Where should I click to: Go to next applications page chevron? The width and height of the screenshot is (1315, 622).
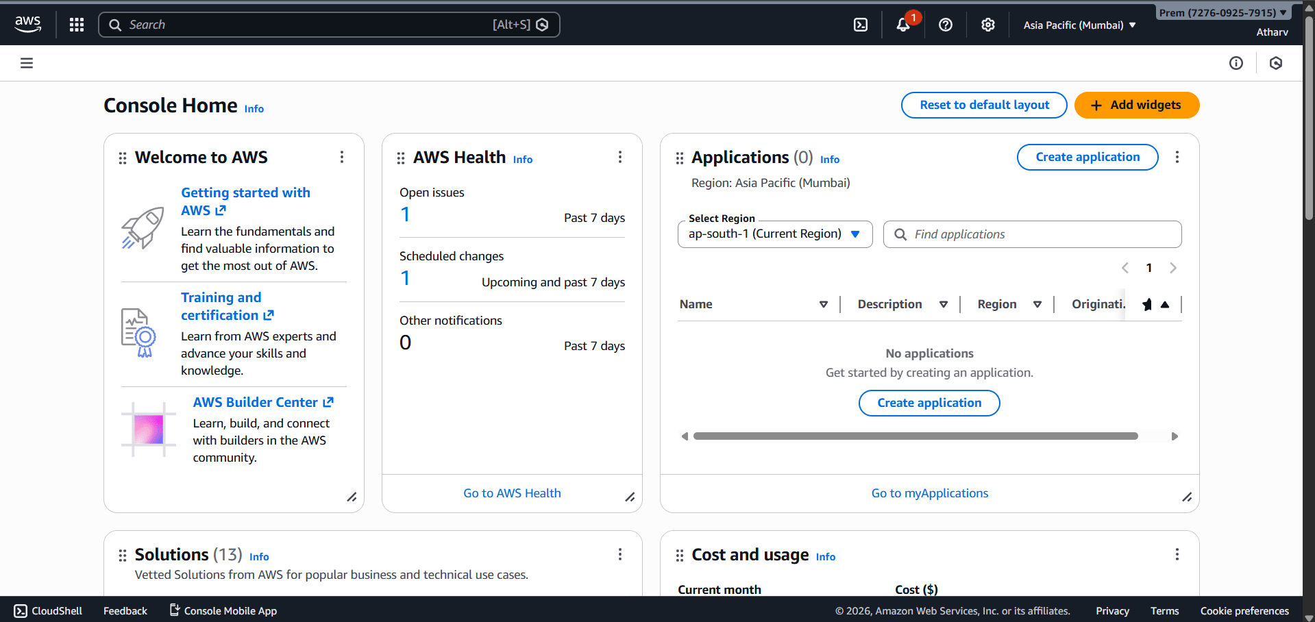point(1173,268)
